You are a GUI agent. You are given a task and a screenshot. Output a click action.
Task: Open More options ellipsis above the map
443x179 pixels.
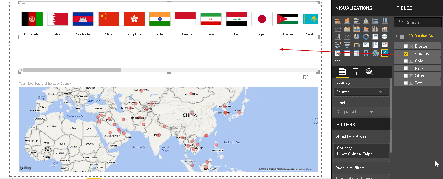click(315, 77)
